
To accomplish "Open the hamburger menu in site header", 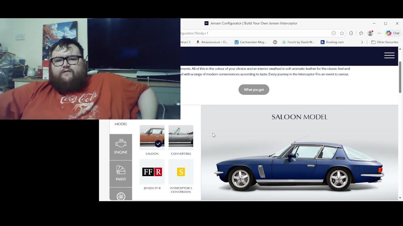I will [x=389, y=55].
